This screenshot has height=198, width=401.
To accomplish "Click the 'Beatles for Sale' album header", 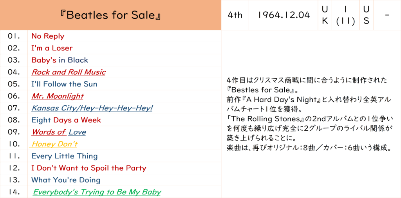I will (110, 15).
